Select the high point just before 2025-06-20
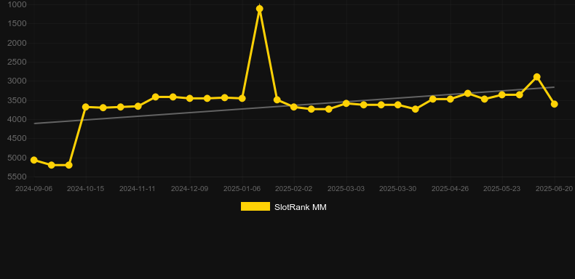Screen dimensions: 575x279 click(537, 77)
